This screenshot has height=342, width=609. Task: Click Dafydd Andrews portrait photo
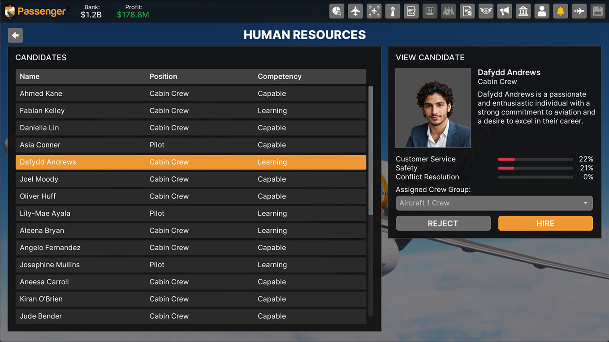tap(433, 108)
